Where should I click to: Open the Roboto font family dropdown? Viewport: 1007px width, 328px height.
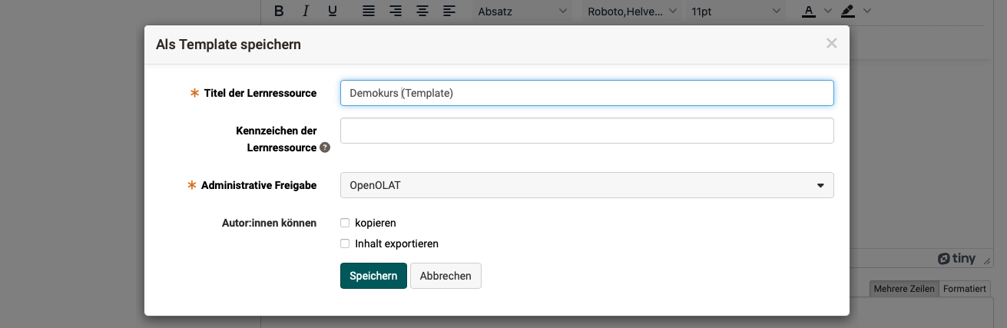coord(631,11)
